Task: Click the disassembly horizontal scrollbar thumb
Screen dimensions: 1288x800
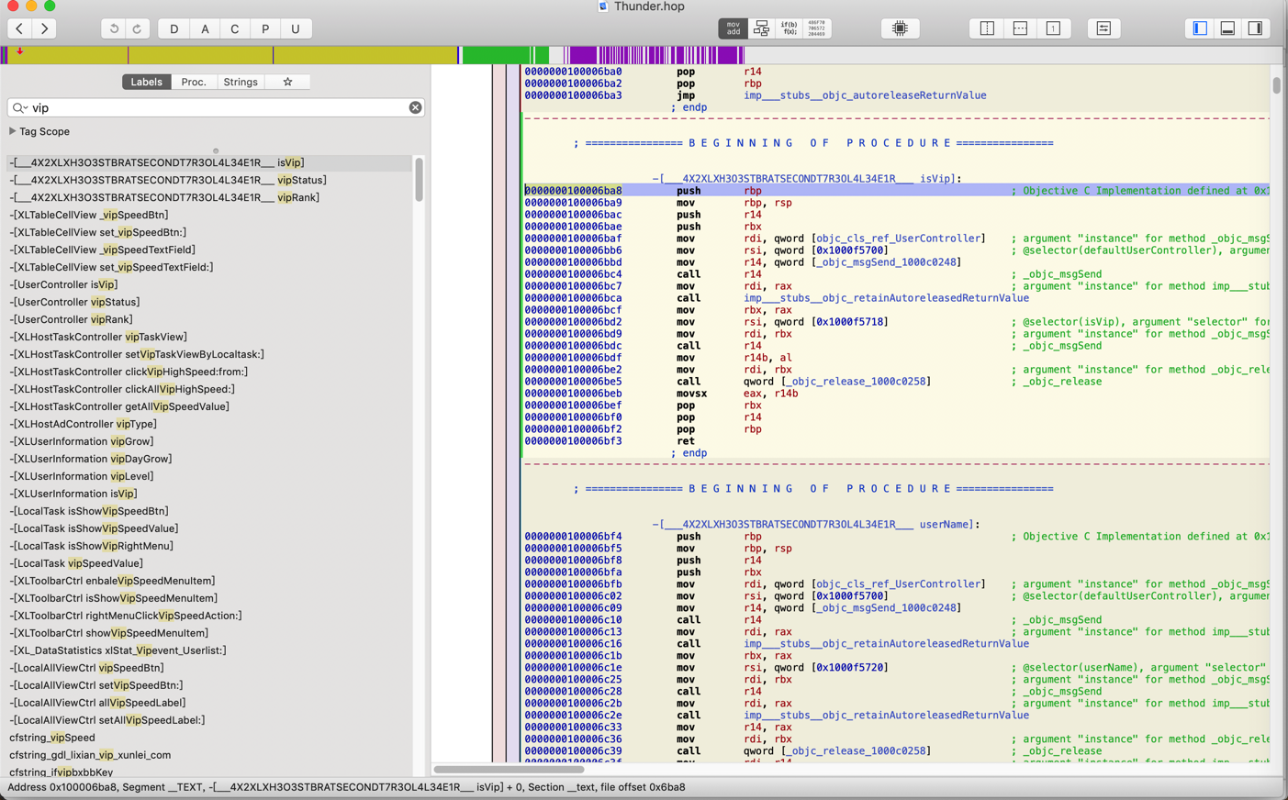Action: click(509, 769)
